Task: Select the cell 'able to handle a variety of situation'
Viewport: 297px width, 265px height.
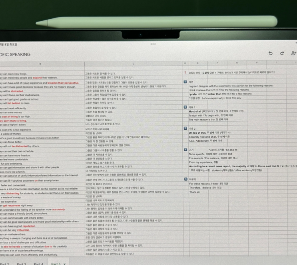Action: (x=42, y=247)
